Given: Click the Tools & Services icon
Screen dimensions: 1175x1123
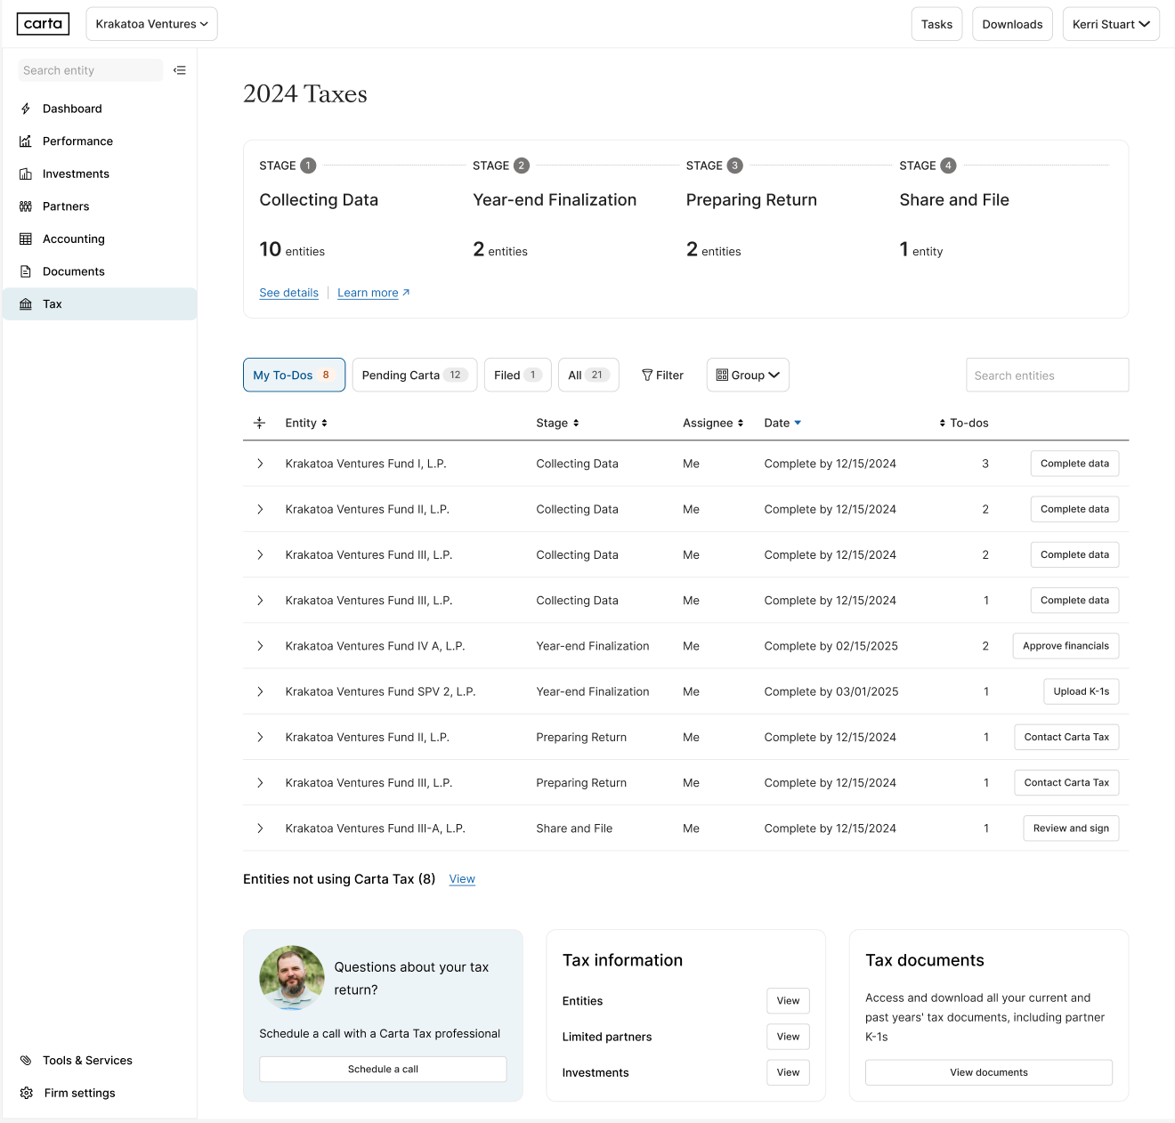Looking at the screenshot, I should tap(27, 1060).
